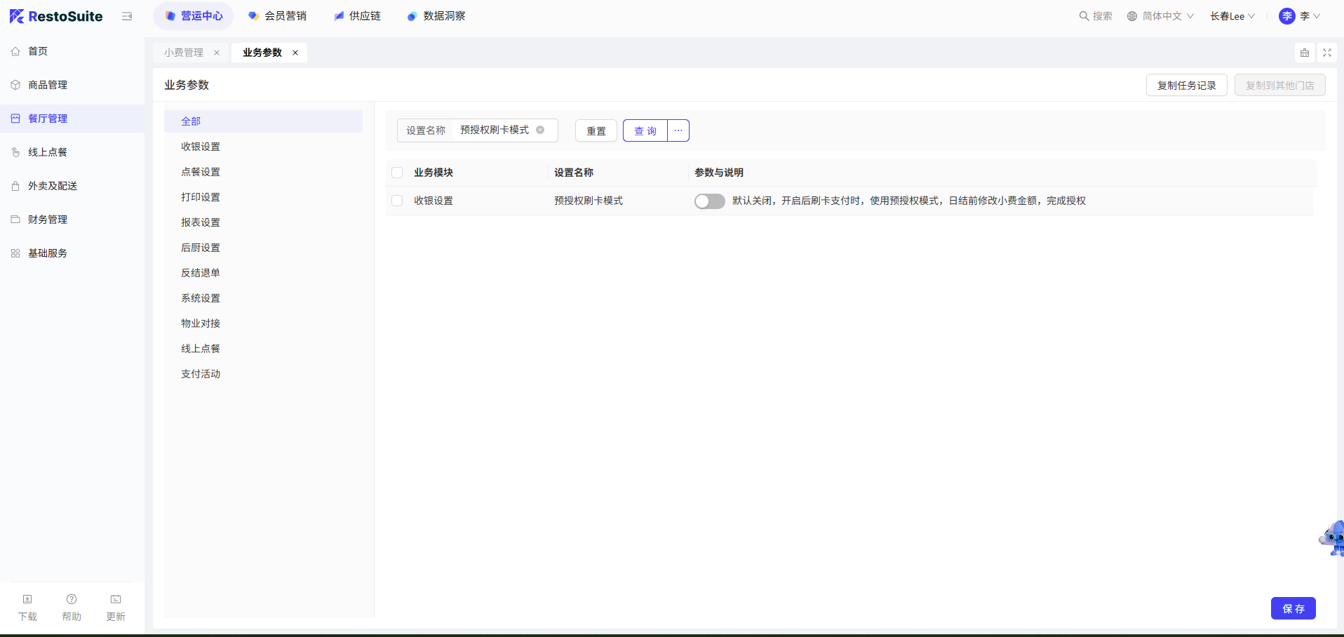Click the 复制任务记录 button
Screen dimensions: 1344x637
(1186, 85)
